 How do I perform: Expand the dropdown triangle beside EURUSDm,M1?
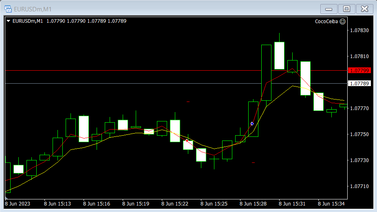coord(8,21)
